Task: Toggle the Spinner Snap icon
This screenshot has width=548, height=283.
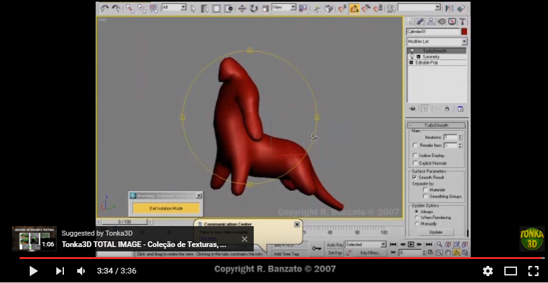Action: tap(377, 9)
